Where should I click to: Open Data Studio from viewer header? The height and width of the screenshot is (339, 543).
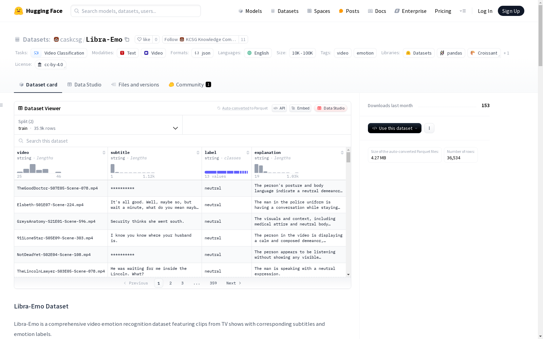pyautogui.click(x=331, y=108)
